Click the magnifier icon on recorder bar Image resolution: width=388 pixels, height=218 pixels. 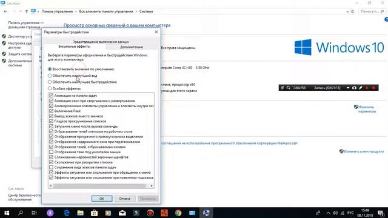(x=289, y=88)
